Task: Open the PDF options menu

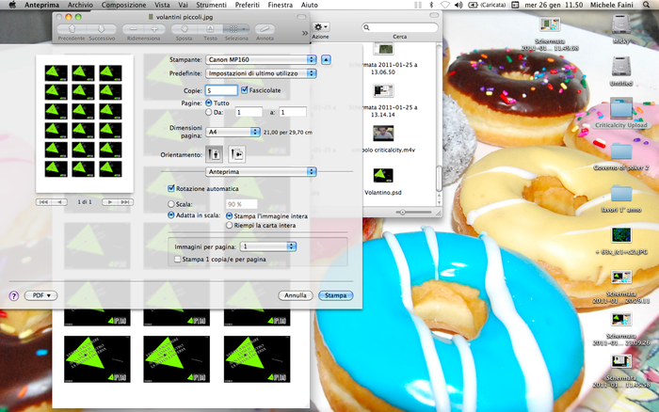Action: click(x=40, y=295)
